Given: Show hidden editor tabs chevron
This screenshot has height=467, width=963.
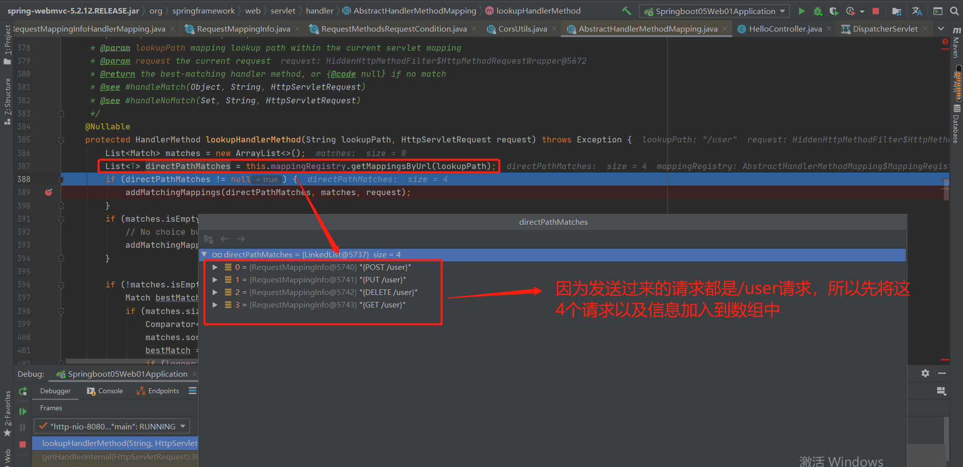Looking at the screenshot, I should tap(941, 29).
